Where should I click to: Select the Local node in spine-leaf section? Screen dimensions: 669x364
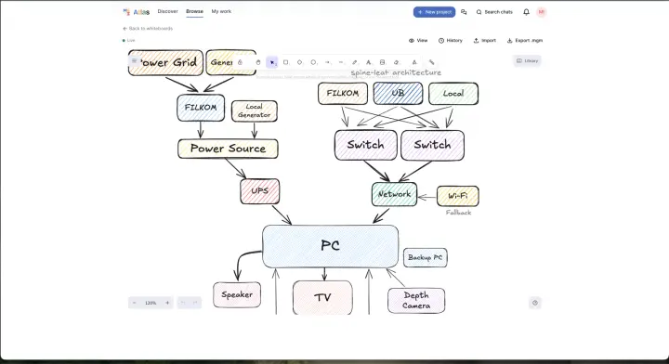point(453,94)
